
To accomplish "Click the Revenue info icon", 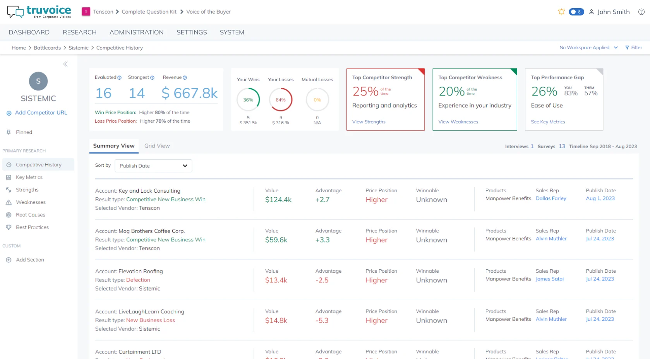I will point(185,78).
